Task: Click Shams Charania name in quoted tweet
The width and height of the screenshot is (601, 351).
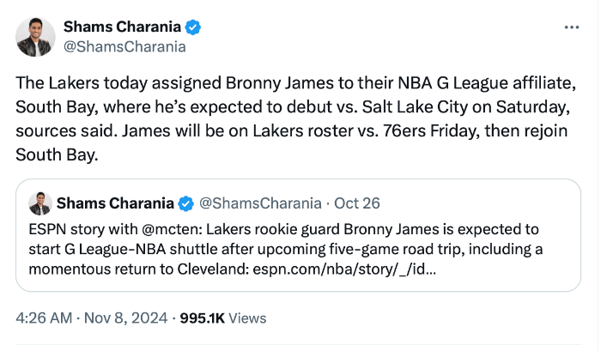Action: 114,203
